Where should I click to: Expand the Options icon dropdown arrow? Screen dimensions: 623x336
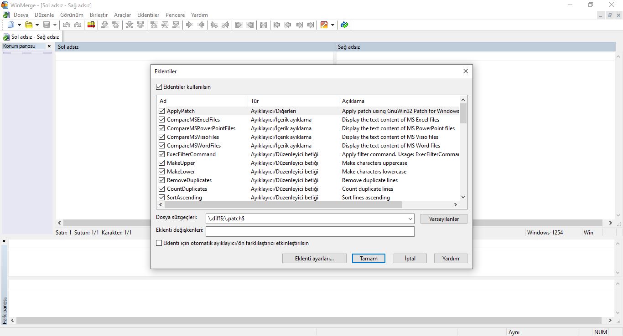pos(332,25)
